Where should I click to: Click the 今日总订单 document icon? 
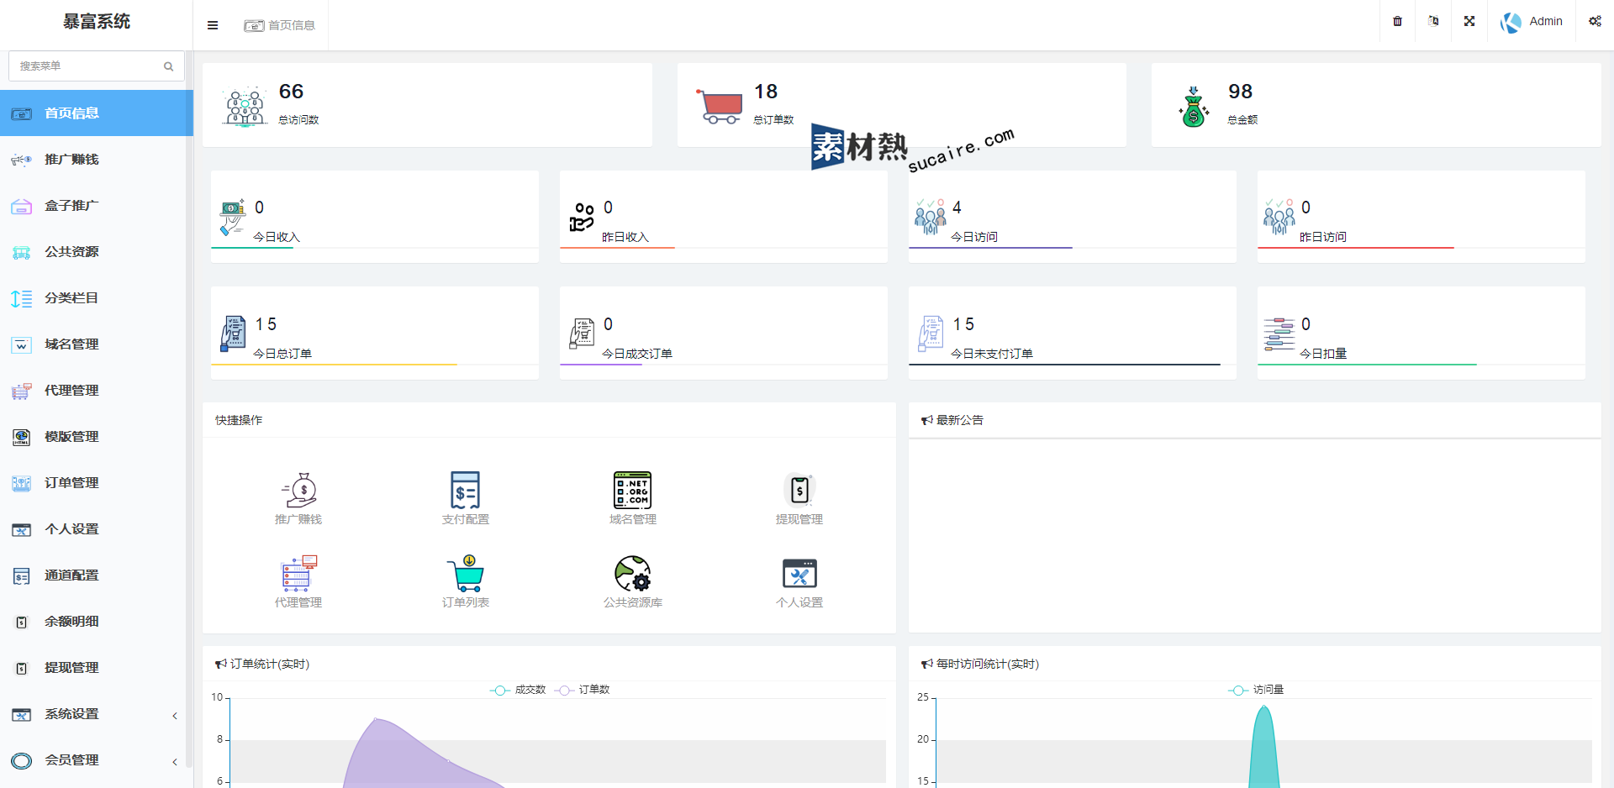click(233, 334)
